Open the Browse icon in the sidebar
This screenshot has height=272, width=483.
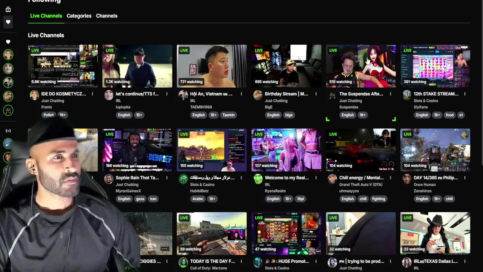click(x=8, y=9)
